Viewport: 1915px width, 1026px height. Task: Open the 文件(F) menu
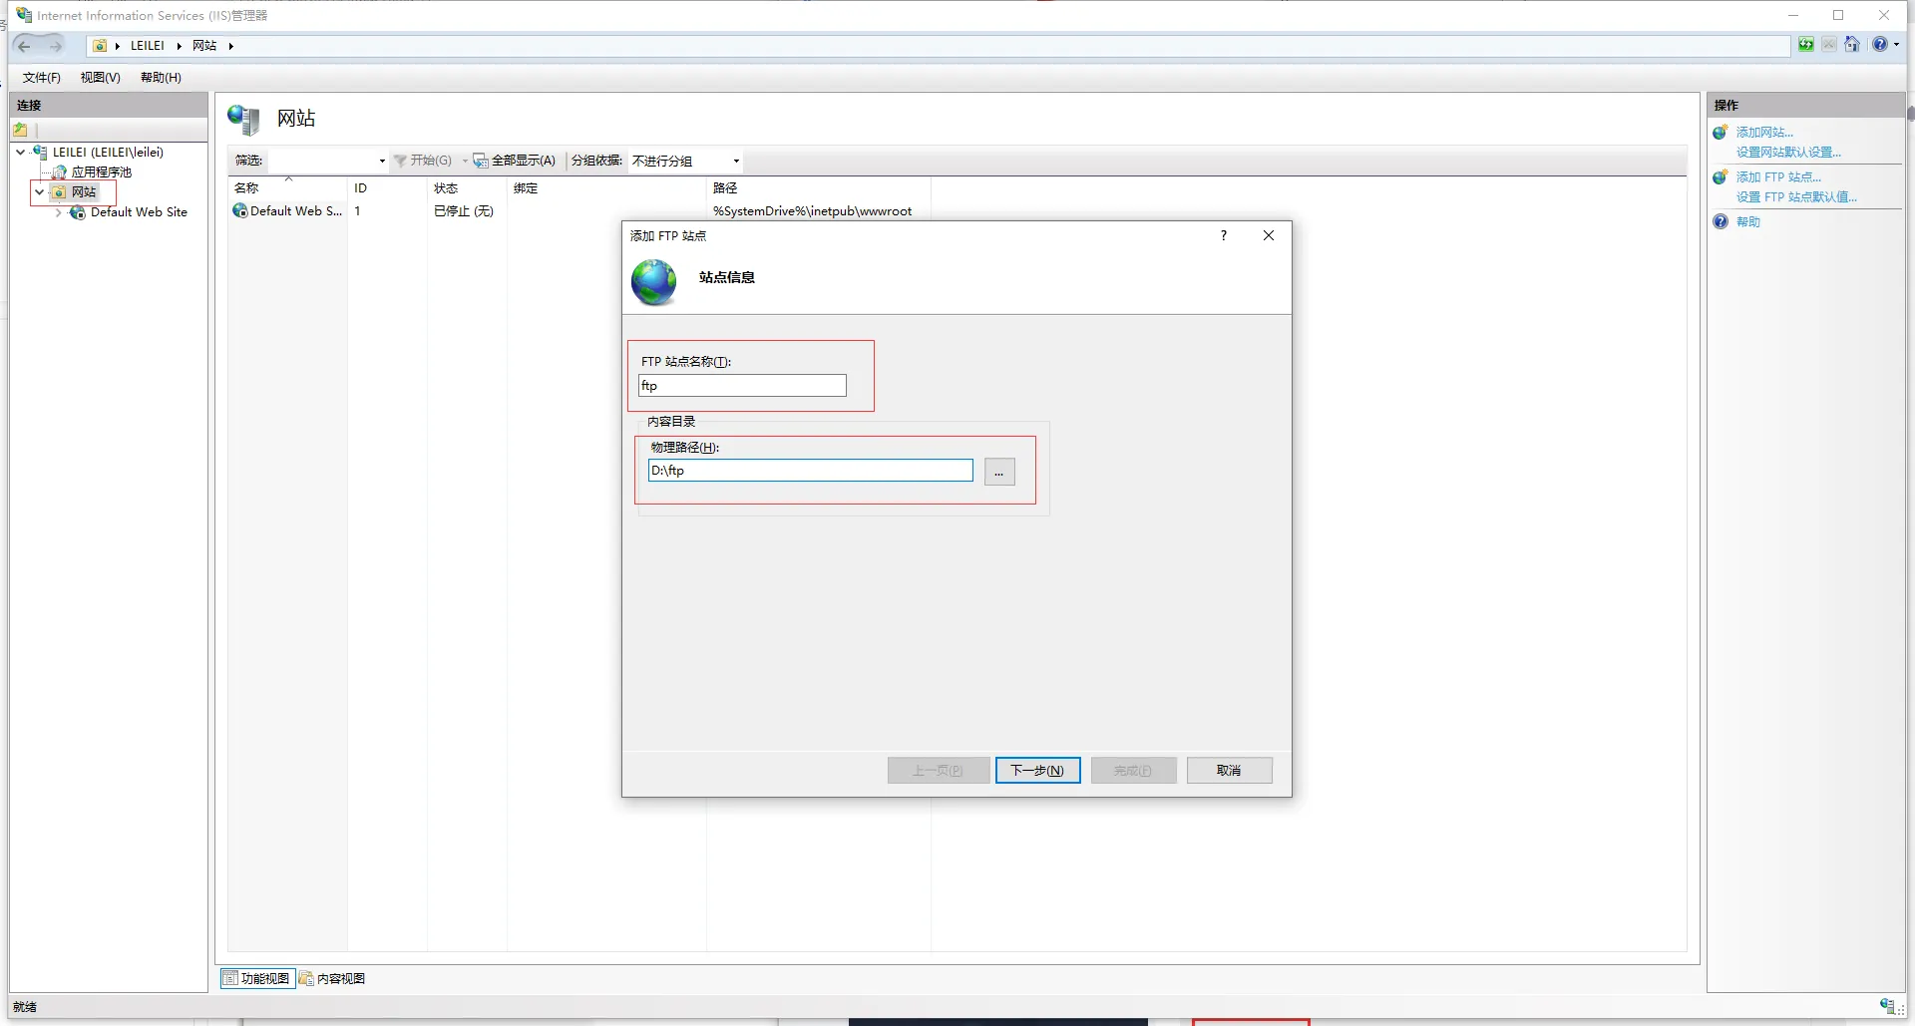click(41, 78)
